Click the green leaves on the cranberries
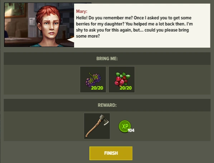Viewport: 214px width, 163px height. pos(123,75)
